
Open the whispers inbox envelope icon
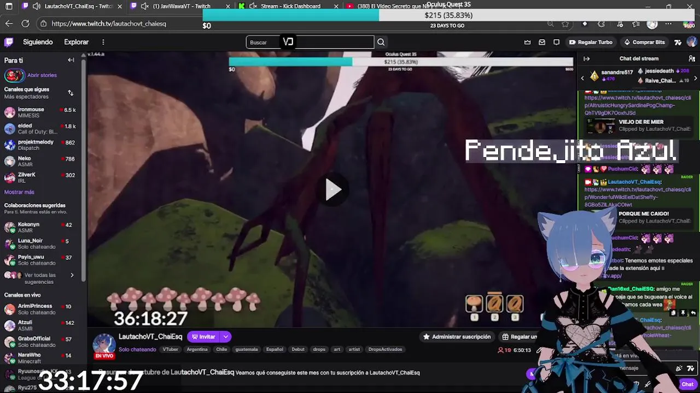(542, 42)
